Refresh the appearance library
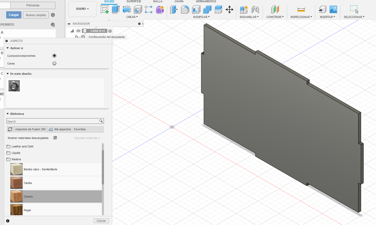Image resolution: width=376 pixels, height=225 pixels. [10, 129]
